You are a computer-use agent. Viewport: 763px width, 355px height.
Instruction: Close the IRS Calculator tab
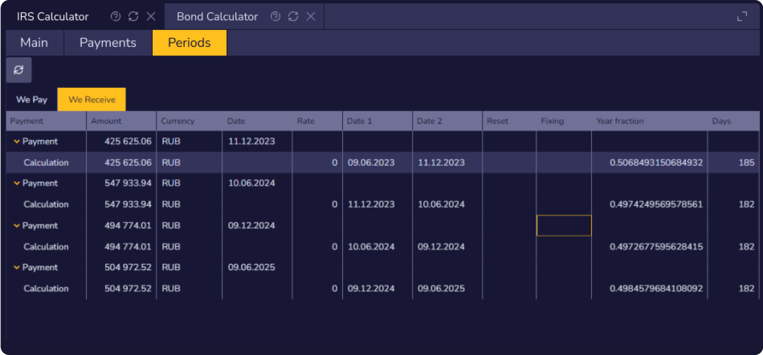151,16
